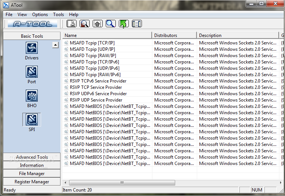Click Description cell in RSVP TCP Service Provider row

[238, 87]
